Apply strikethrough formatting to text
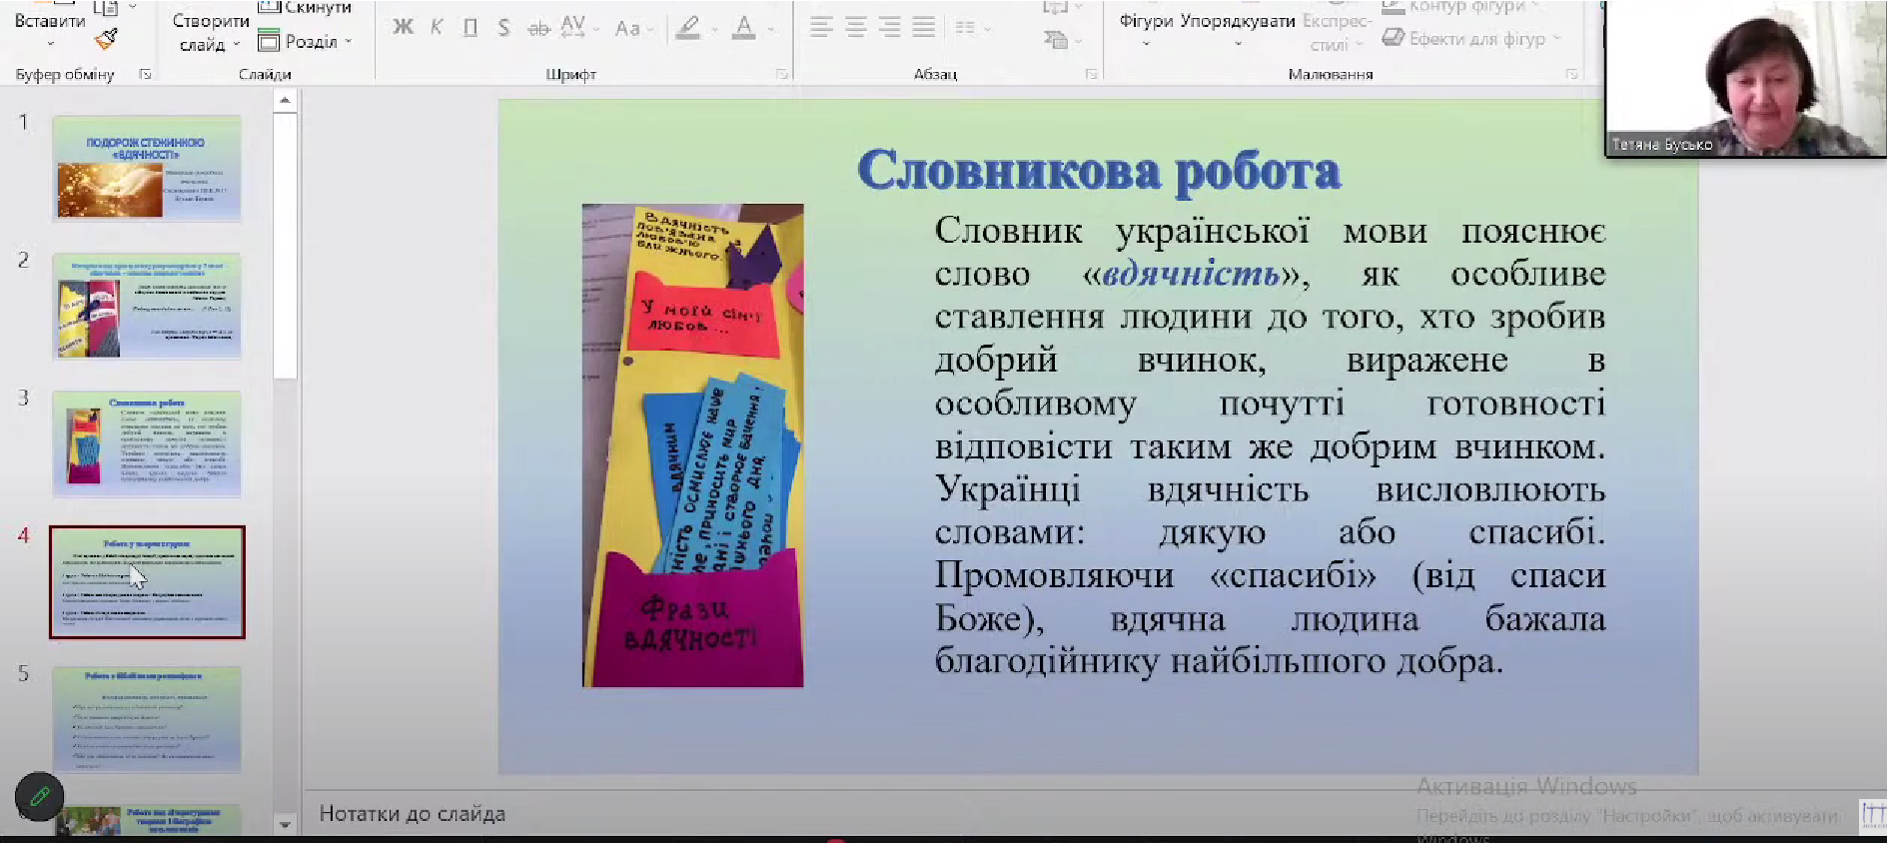The image size is (1887, 843). [538, 28]
